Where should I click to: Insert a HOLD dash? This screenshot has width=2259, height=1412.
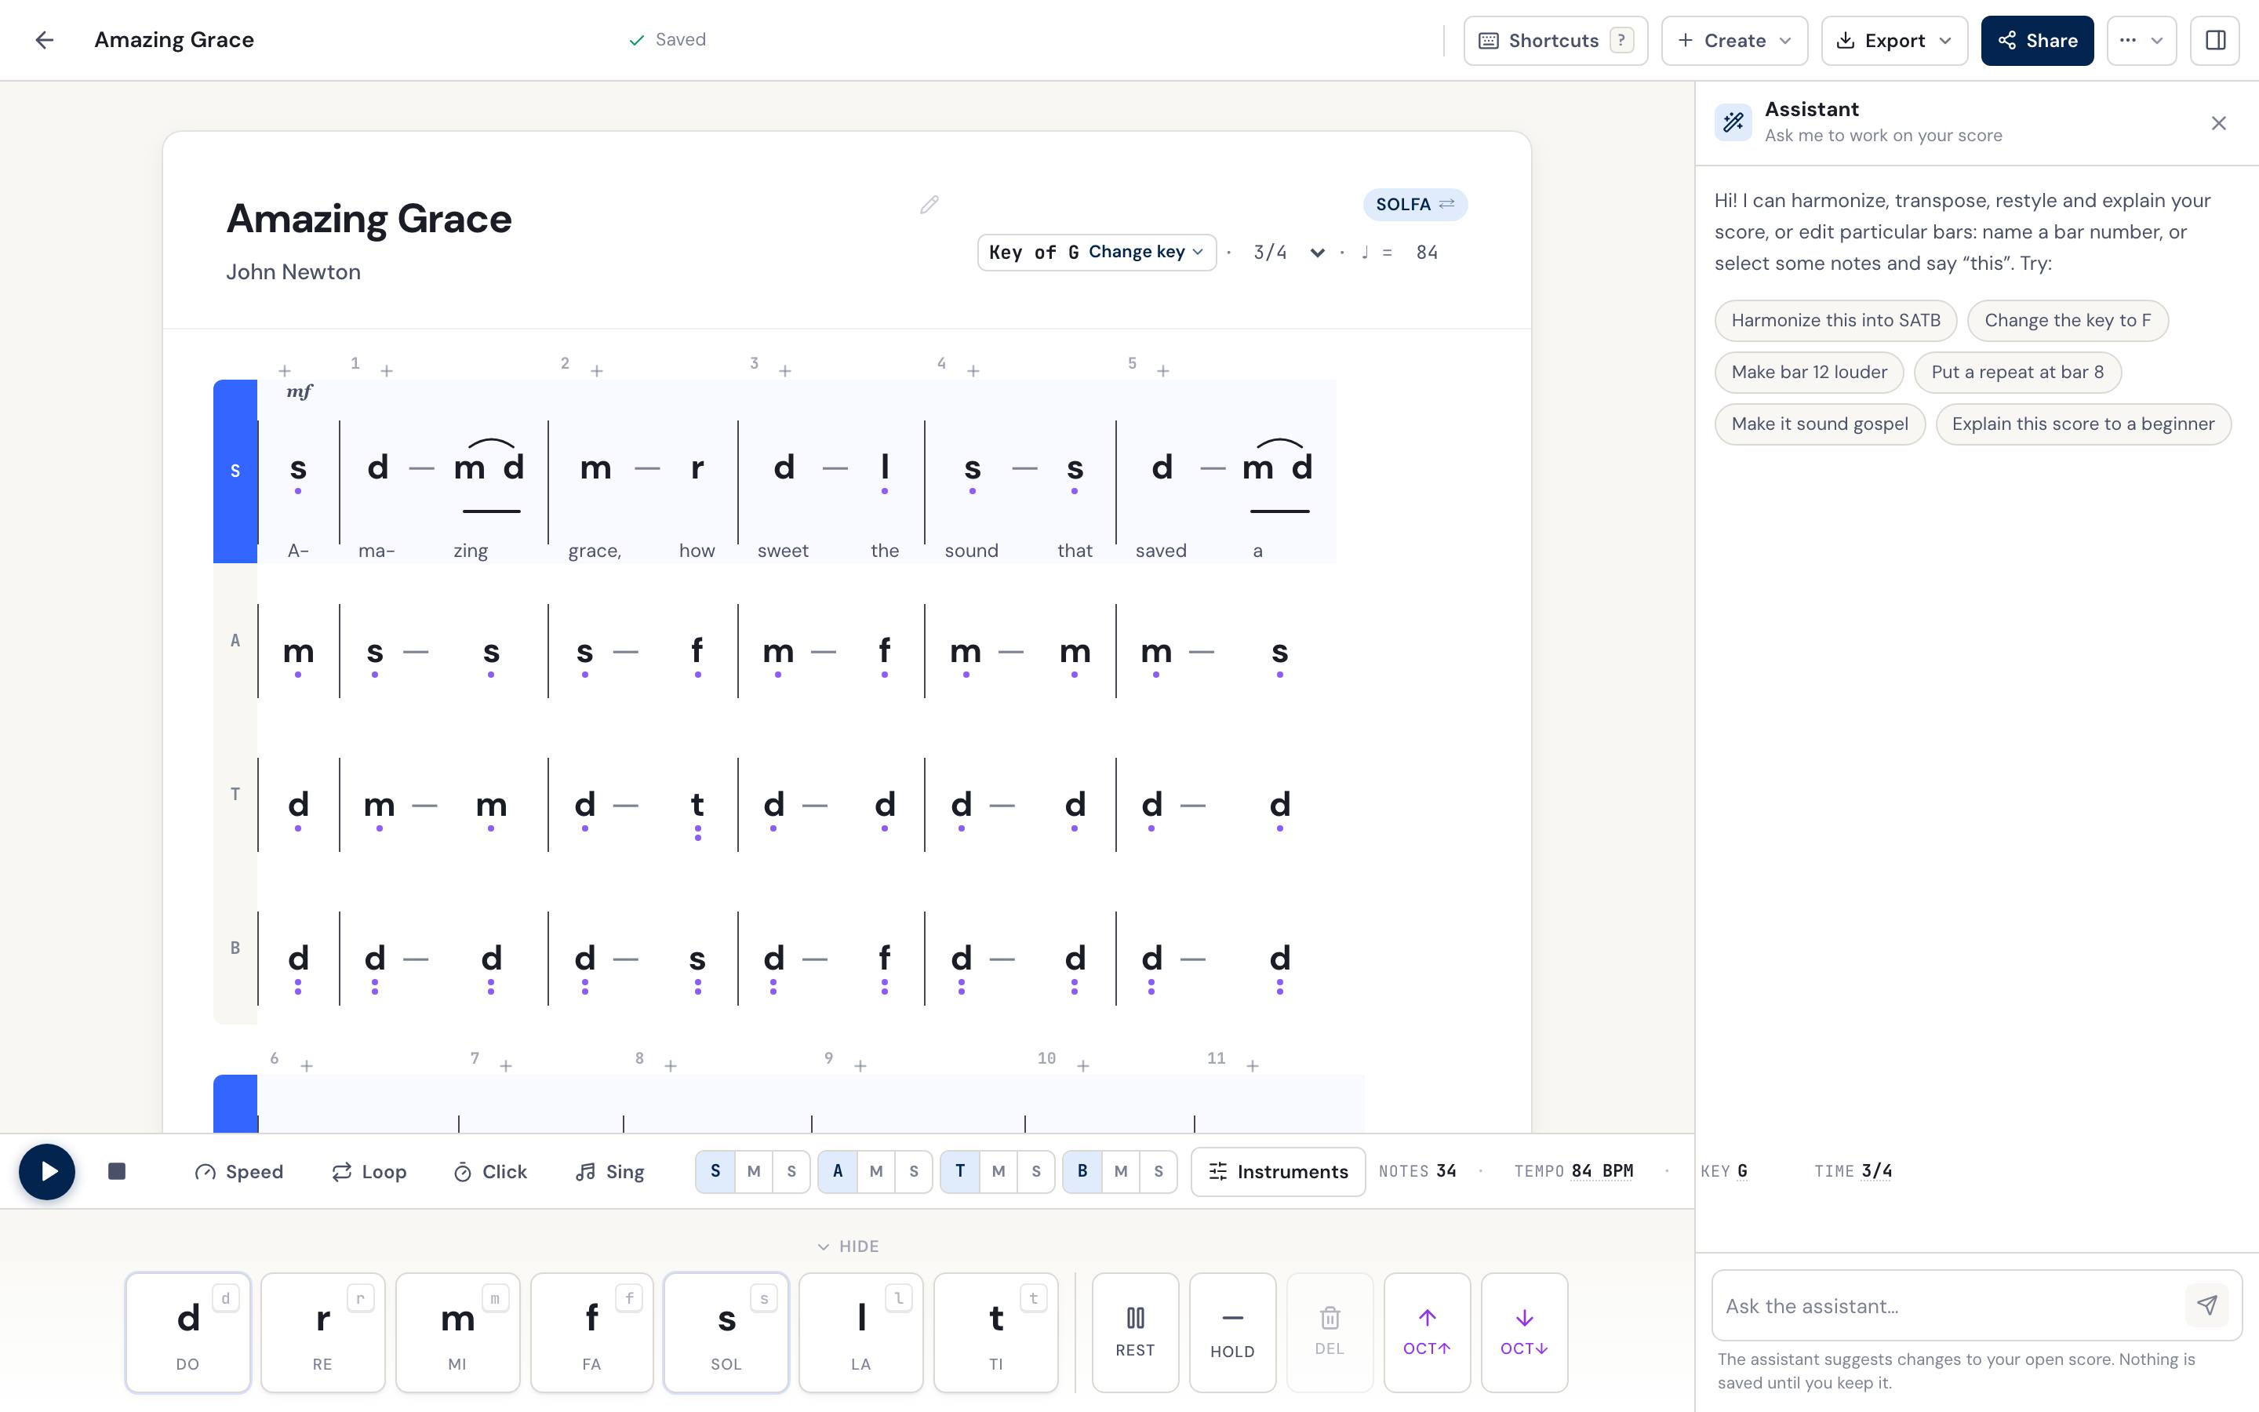point(1232,1332)
